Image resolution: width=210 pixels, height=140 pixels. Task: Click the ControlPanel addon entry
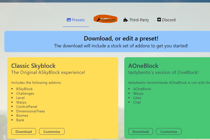point(27,107)
